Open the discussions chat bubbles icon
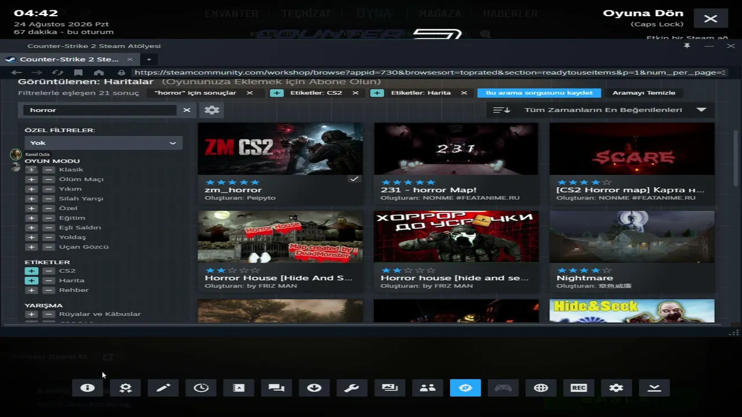This screenshot has width=742, height=417. point(277,388)
